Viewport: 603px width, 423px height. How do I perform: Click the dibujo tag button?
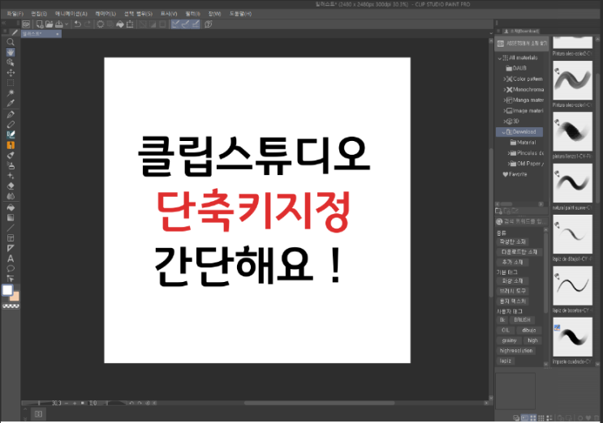529,330
